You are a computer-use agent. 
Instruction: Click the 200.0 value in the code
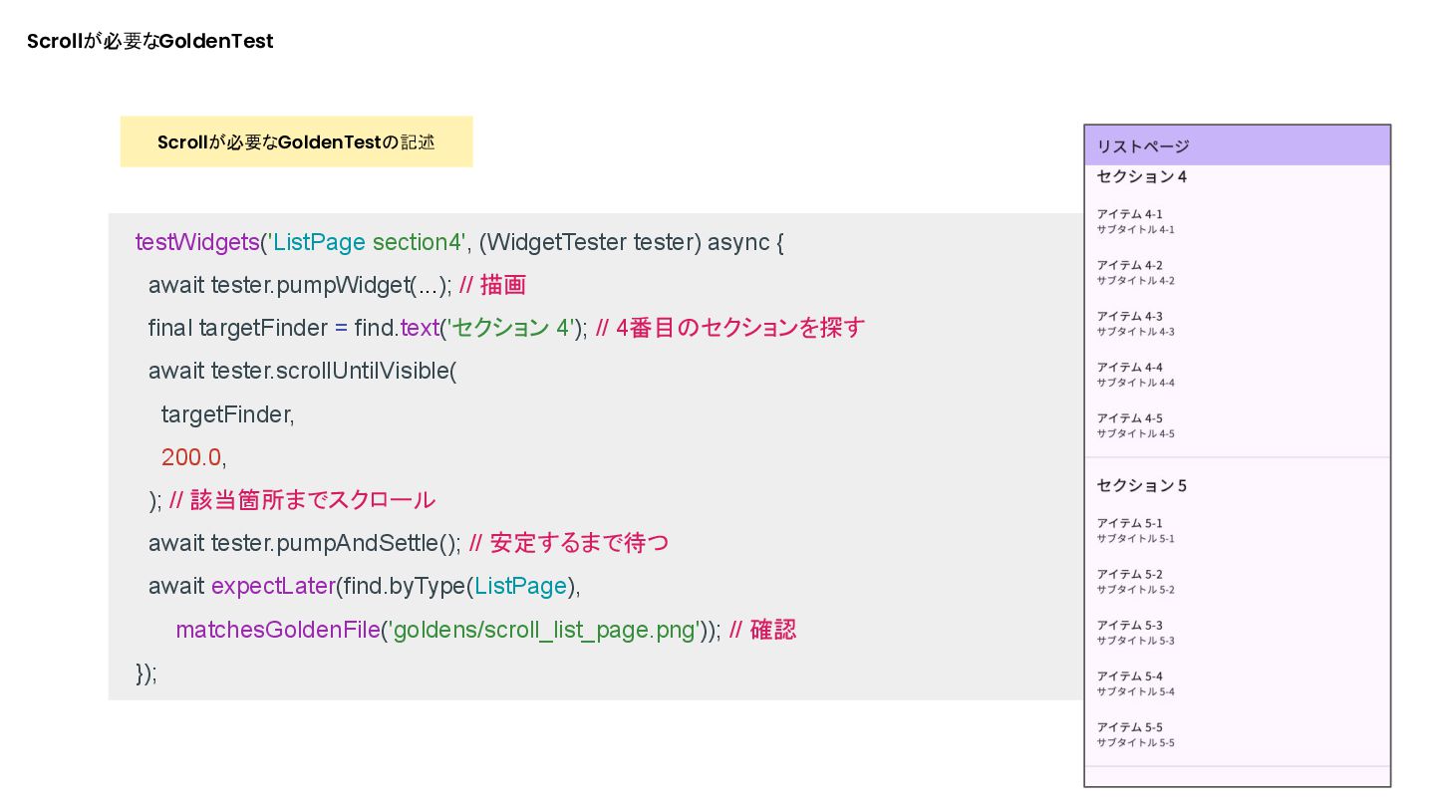190,457
